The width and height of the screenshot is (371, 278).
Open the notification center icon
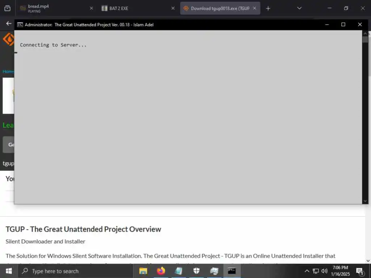coord(360,271)
